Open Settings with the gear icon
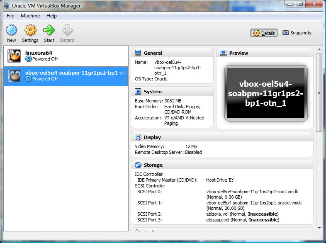The height and width of the screenshot is (243, 326). click(30, 30)
